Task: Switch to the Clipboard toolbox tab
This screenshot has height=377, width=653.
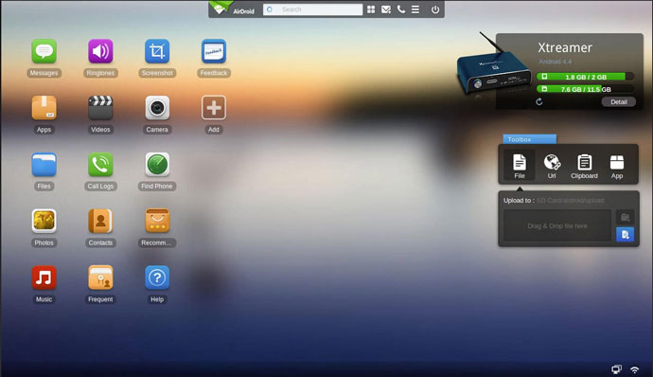Action: click(x=584, y=166)
